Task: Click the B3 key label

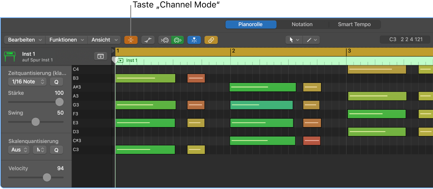Action: [x=76, y=78]
